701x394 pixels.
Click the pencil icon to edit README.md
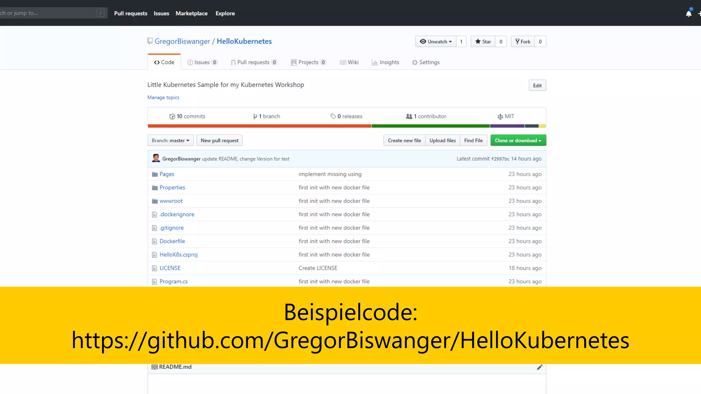point(539,367)
